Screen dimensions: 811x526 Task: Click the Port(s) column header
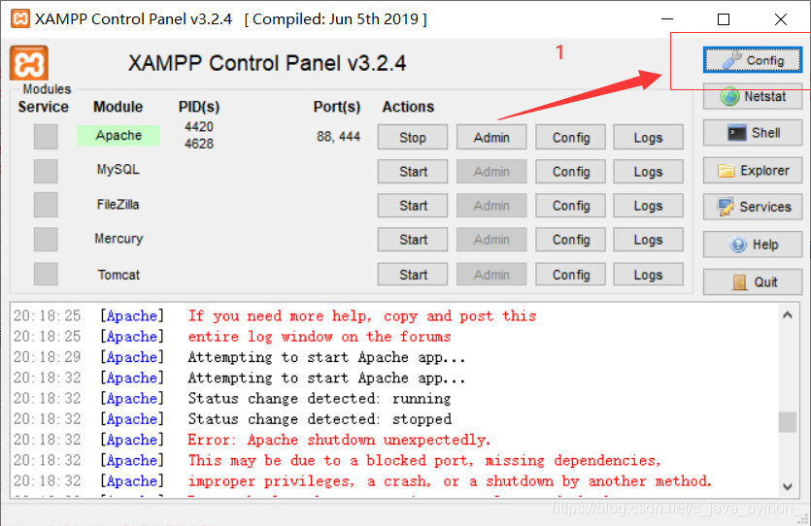337,107
